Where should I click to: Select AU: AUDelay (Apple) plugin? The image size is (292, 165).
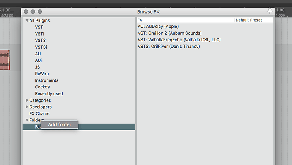click(158, 27)
